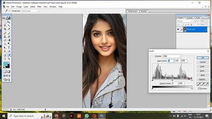Uncheck the Preview checkbox in Levels
The height and width of the screenshot is (119, 212).
[x=199, y=89]
